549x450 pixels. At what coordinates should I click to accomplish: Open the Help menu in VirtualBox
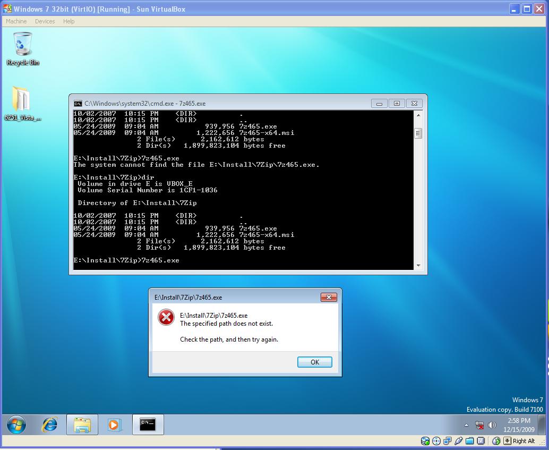click(x=68, y=21)
